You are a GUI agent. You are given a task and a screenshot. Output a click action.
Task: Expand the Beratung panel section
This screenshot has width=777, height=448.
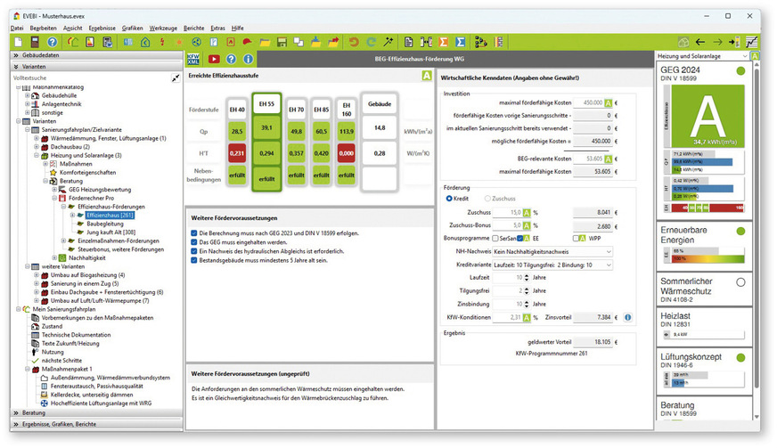click(x=34, y=413)
